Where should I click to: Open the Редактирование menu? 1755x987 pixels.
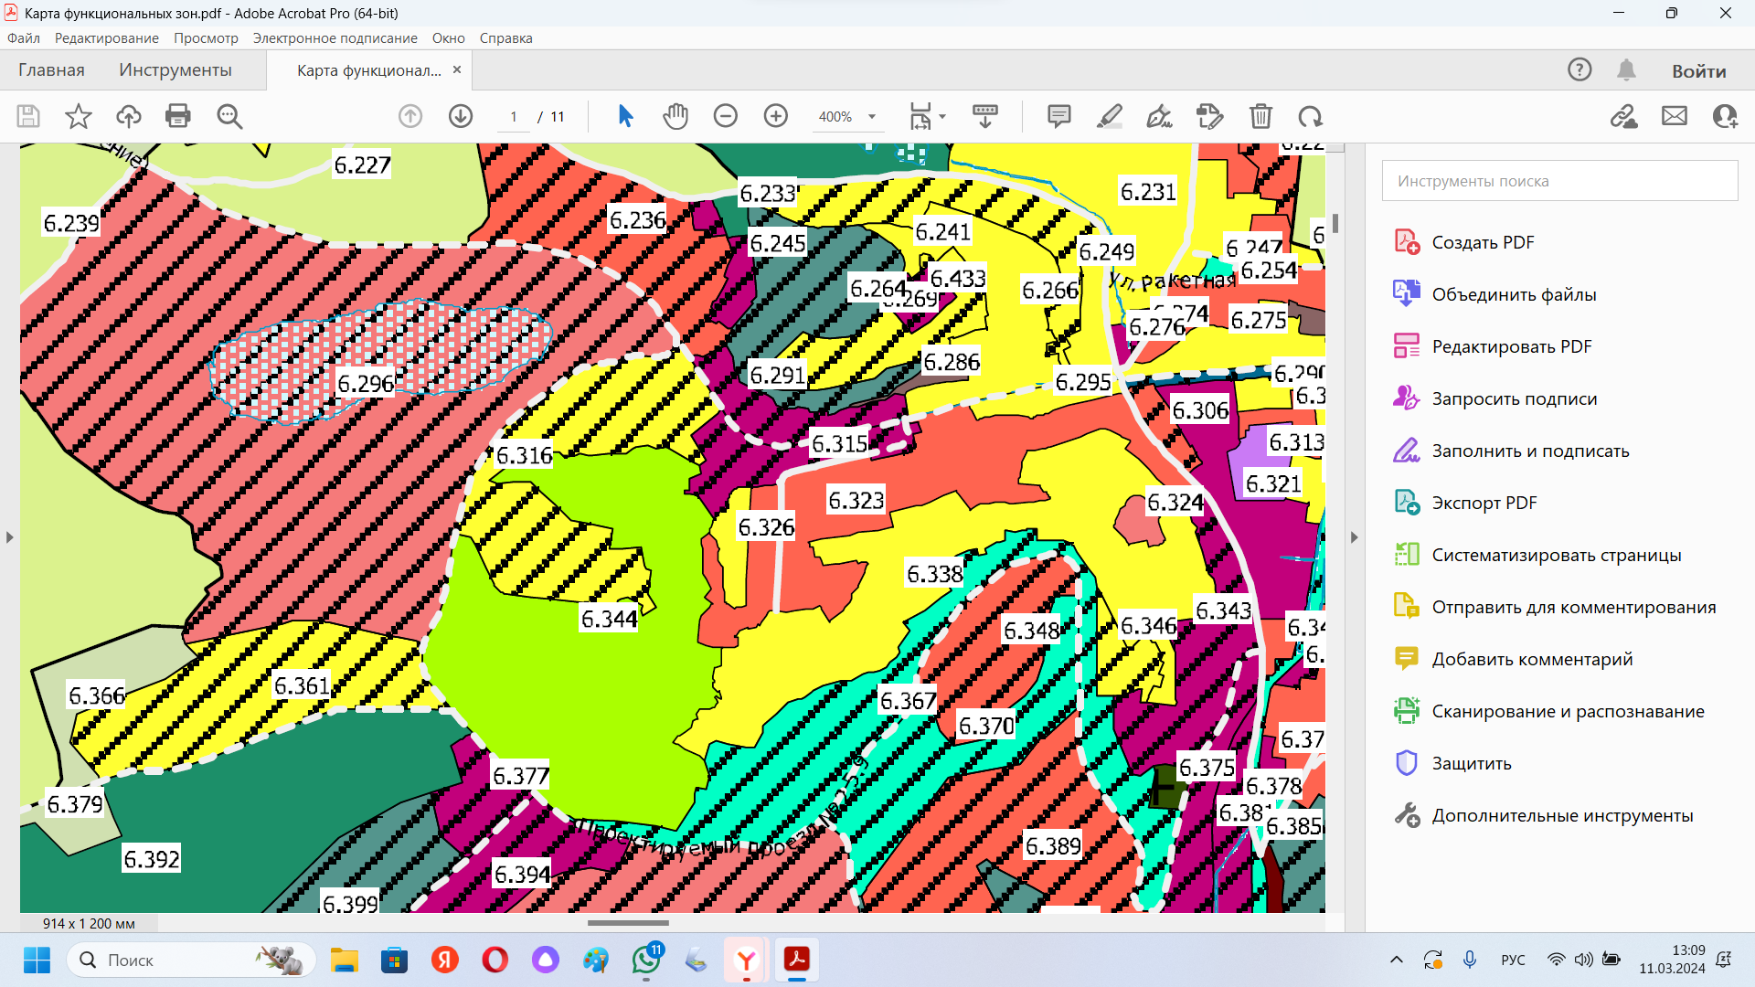click(106, 38)
